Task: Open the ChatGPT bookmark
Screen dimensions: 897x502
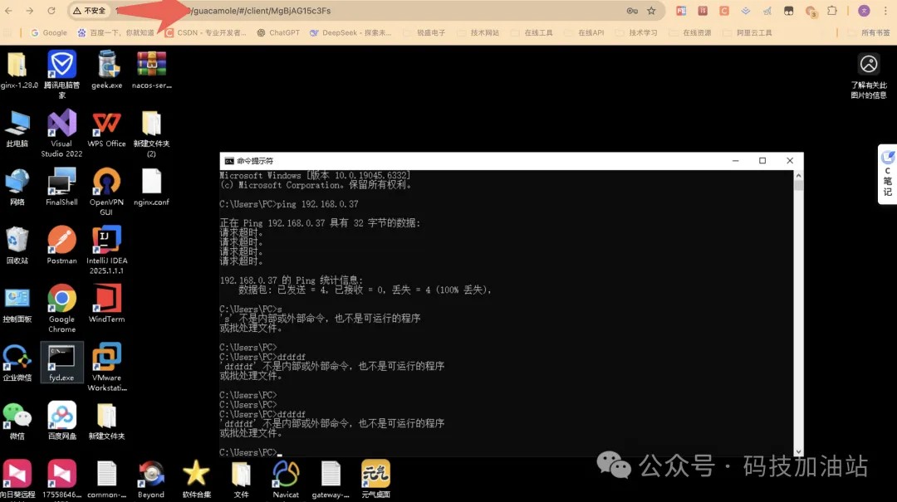Action: (x=278, y=32)
